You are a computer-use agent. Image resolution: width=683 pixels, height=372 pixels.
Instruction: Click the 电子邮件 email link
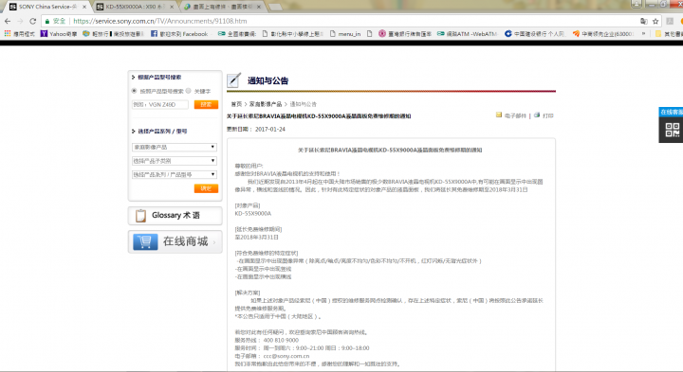click(515, 115)
